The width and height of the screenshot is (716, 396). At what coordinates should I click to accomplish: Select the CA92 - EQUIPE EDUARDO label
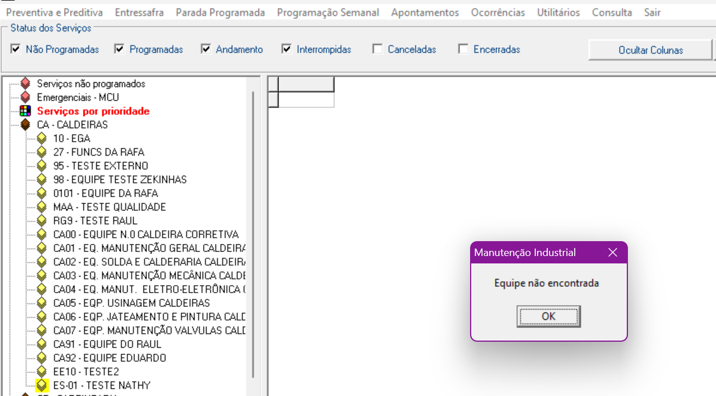tap(110, 358)
